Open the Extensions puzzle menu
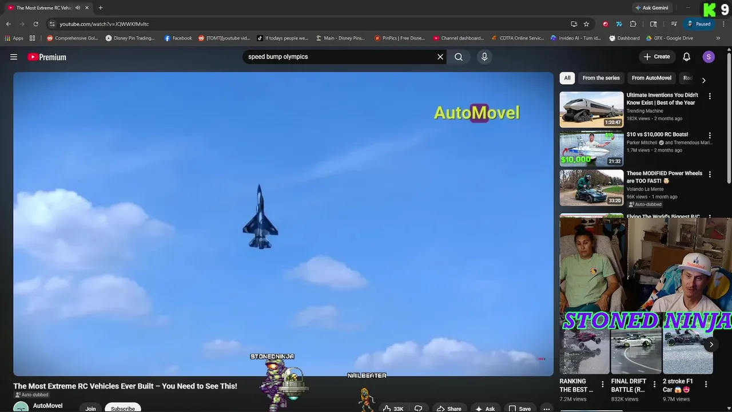The height and width of the screenshot is (412, 732). pos(633,24)
